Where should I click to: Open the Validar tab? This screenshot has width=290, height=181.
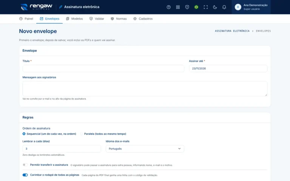point(97,18)
